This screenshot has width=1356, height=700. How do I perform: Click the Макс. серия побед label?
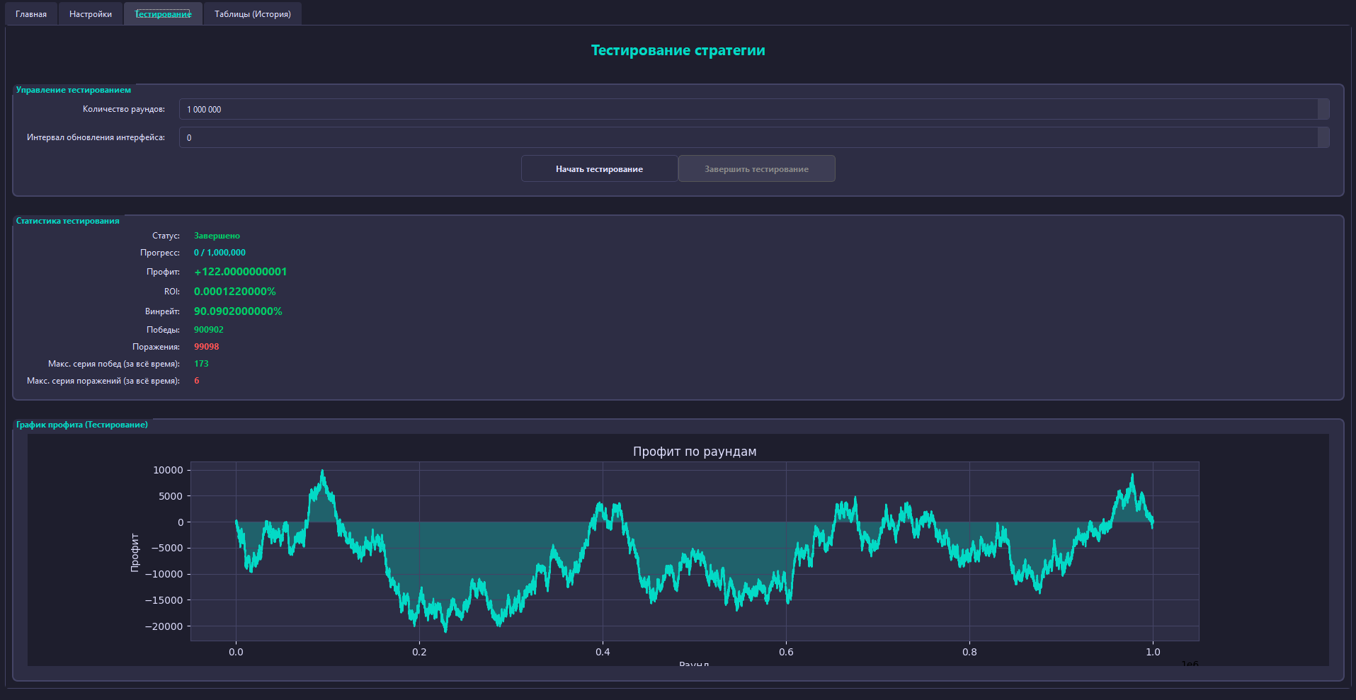(114, 364)
